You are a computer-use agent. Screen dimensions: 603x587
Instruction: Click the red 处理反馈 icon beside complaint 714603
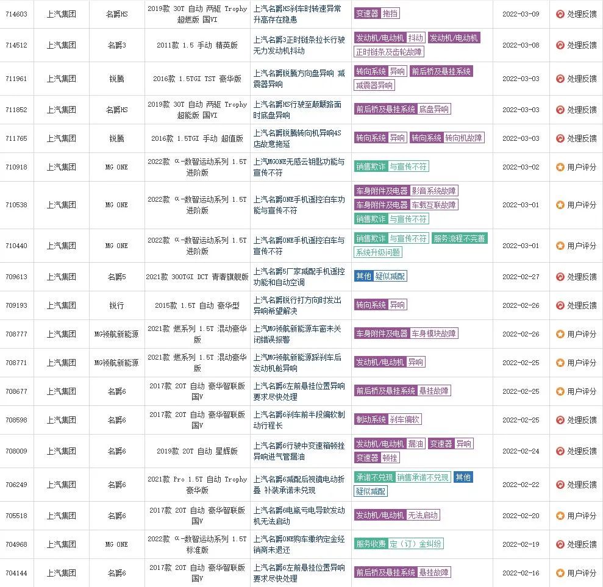click(x=561, y=14)
